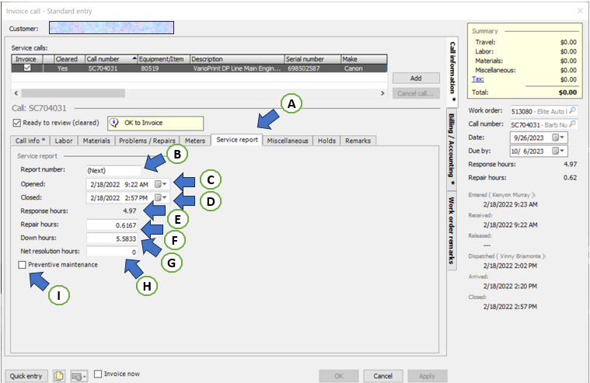The image size is (590, 383).
Task: Uncheck the Invoice checkbox for SC704031
Action: 27,68
